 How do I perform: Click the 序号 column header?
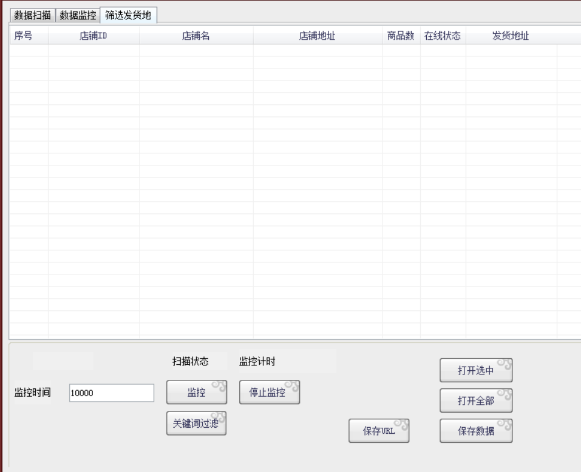(x=23, y=36)
